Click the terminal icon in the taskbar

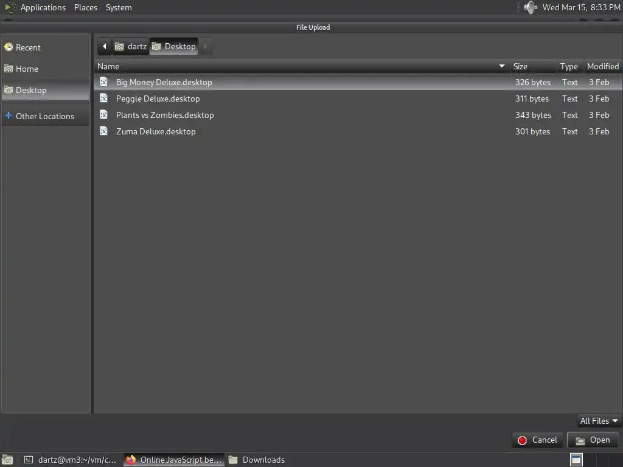tap(29, 460)
